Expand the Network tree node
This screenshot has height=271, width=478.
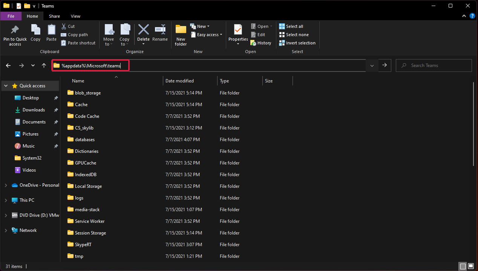click(x=6, y=230)
